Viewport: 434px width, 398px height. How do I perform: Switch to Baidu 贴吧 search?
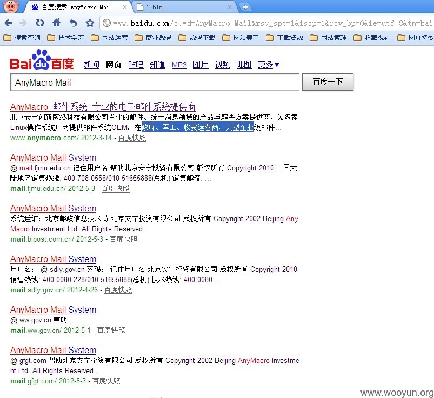(x=136, y=65)
